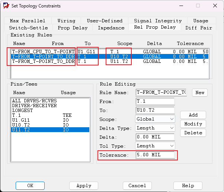Switch to the Diff Pair tab
The width and height of the screenshot is (224, 192).
[199, 28]
